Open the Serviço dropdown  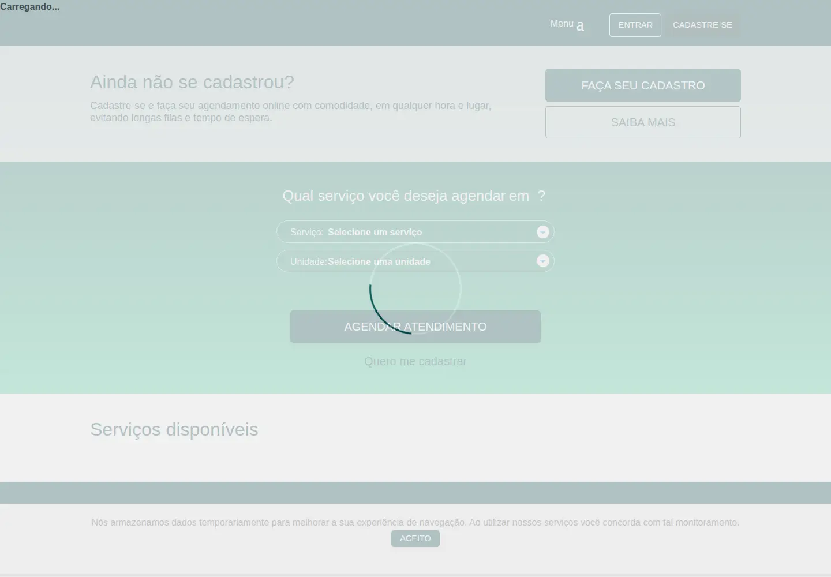pyautogui.click(x=415, y=232)
